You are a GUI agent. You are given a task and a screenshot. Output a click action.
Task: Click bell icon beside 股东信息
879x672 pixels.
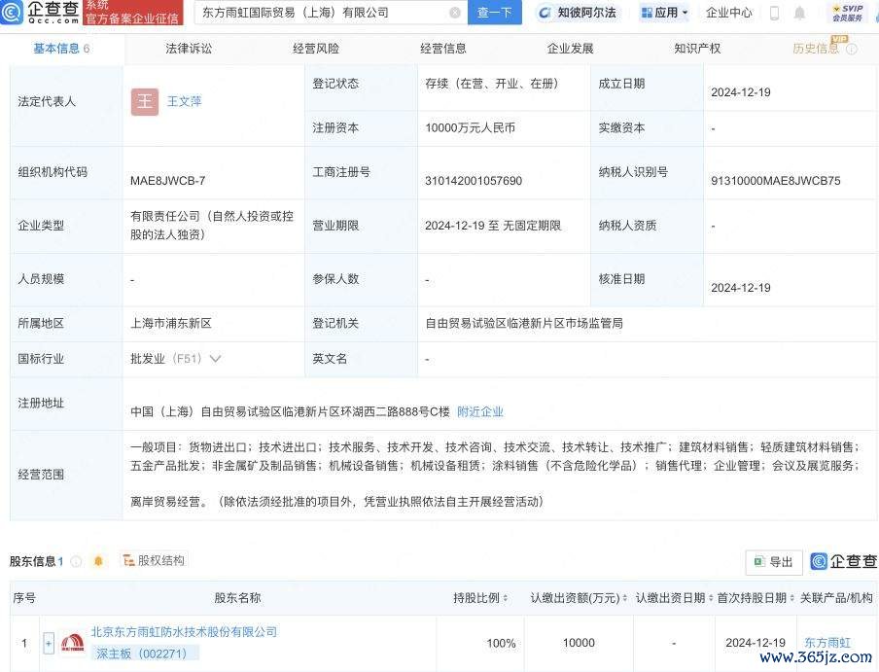point(98,561)
